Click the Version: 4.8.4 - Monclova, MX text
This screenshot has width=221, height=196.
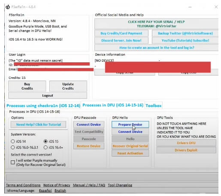(32, 21)
